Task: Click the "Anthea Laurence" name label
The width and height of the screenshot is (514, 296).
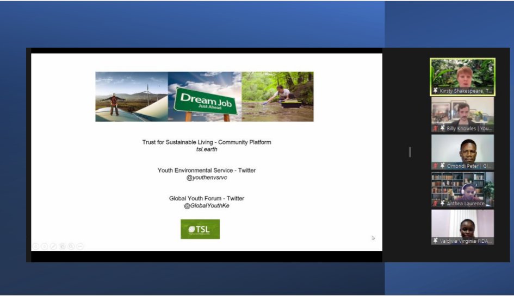Action: tap(466, 203)
